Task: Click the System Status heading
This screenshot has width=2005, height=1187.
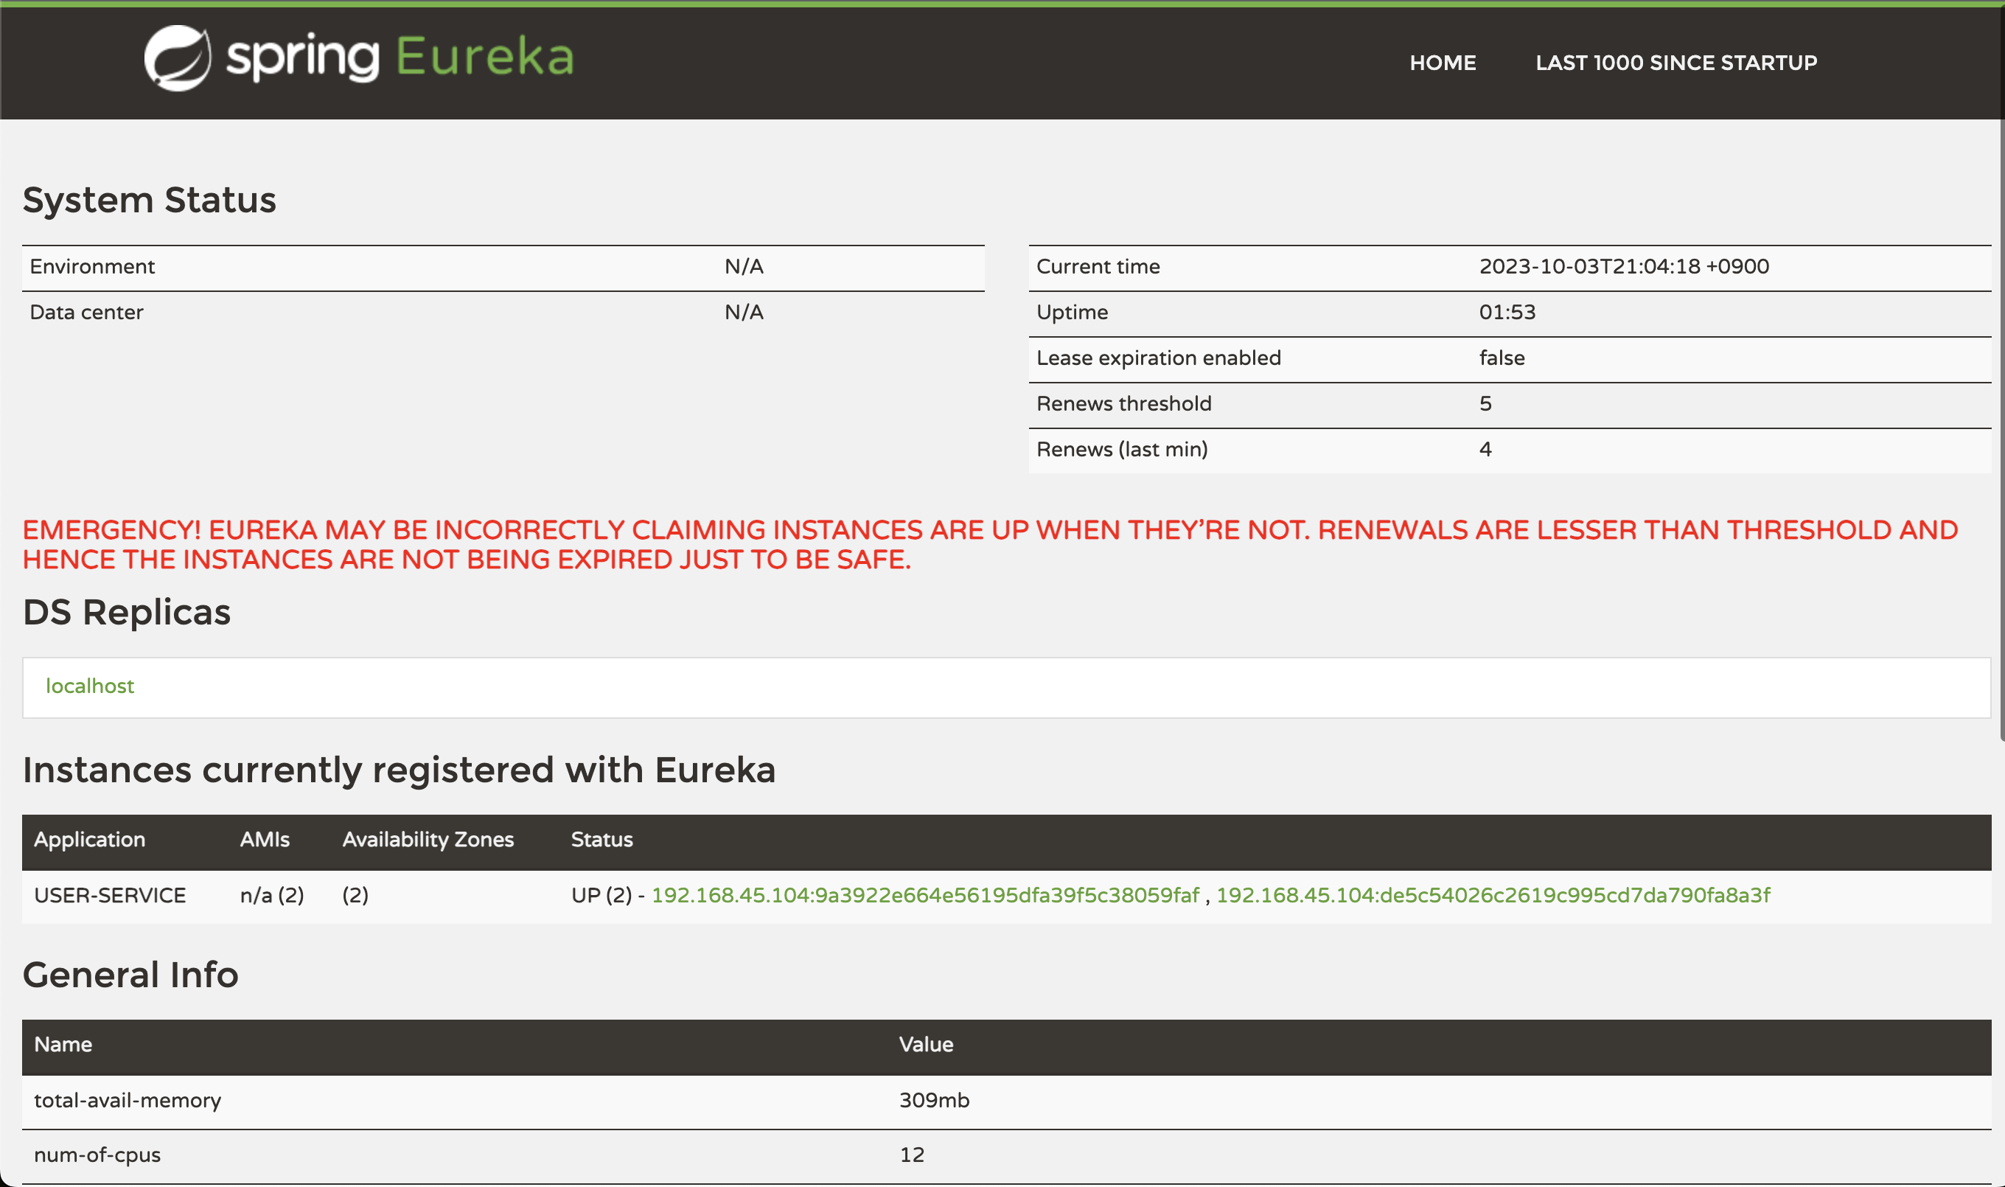Action: click(x=149, y=200)
